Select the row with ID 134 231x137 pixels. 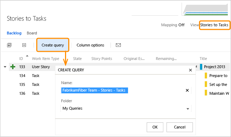coord(22,76)
